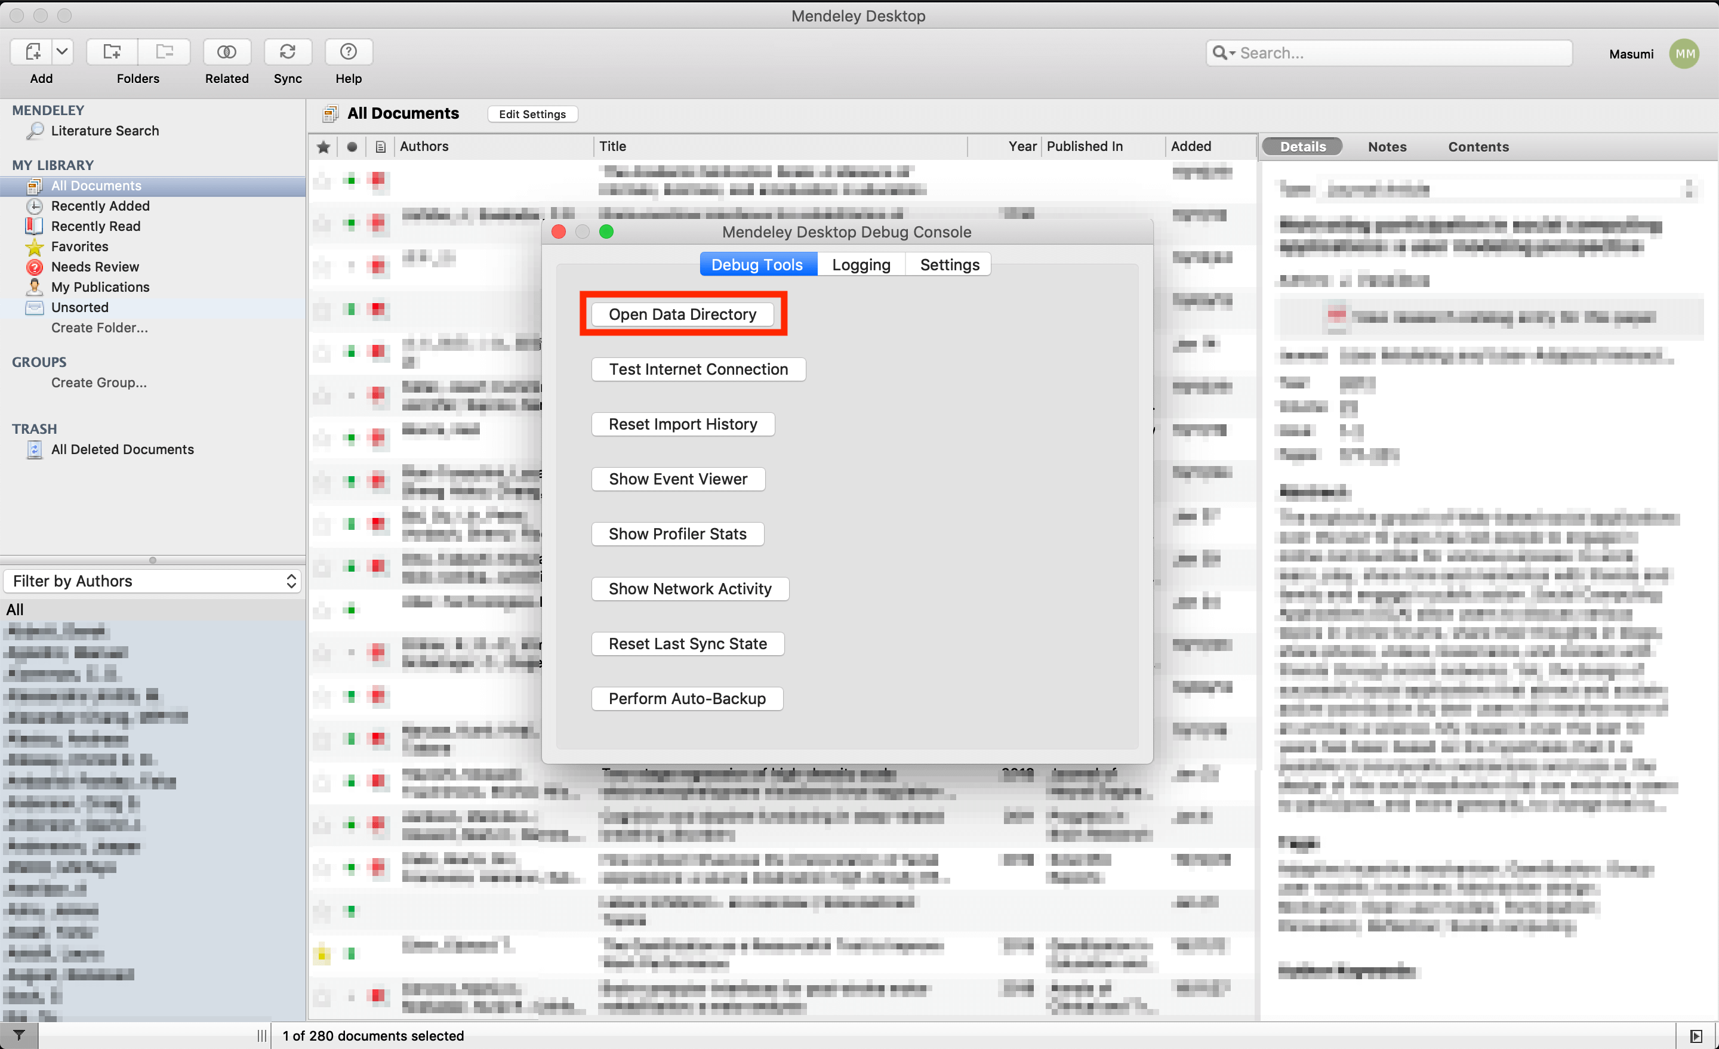Toggle the yellow favorite star in the document list
Viewport: 1719px width, 1049px height.
click(x=322, y=954)
